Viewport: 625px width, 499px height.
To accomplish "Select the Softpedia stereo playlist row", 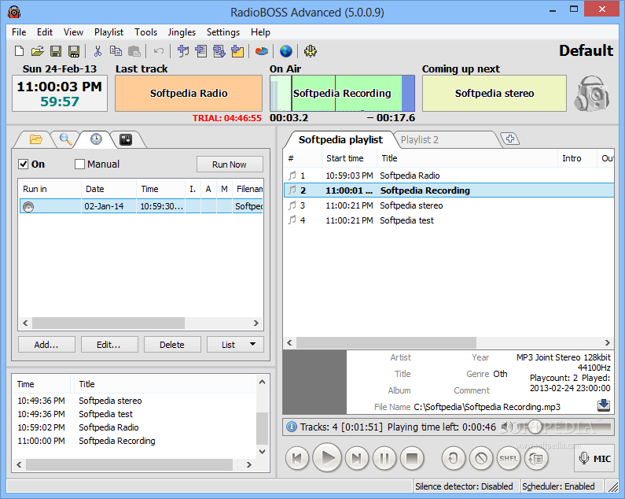I will point(449,205).
